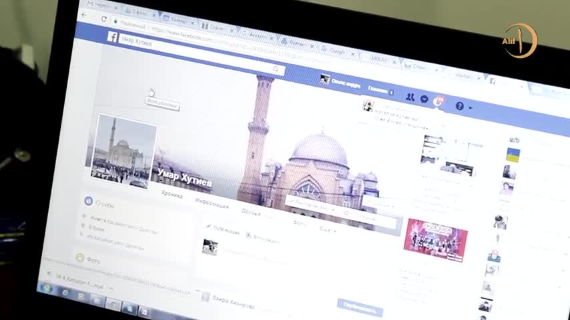Click the browser back arrow

click(84, 15)
